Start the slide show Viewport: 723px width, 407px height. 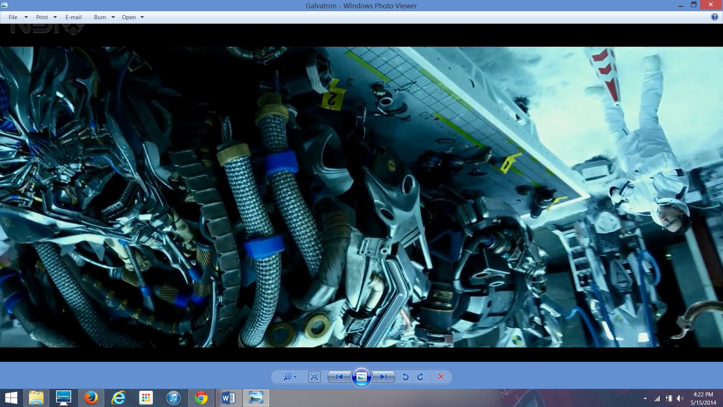(361, 377)
